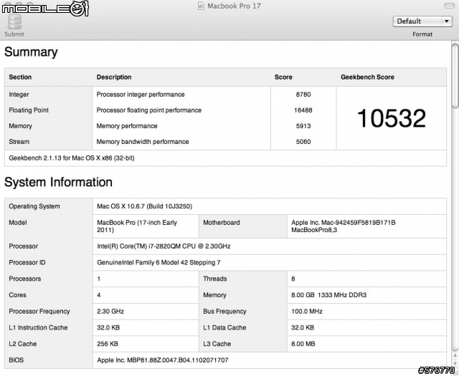Click the 2.30 GHz processor frequency value
This screenshot has height=376, width=459.
[110, 312]
